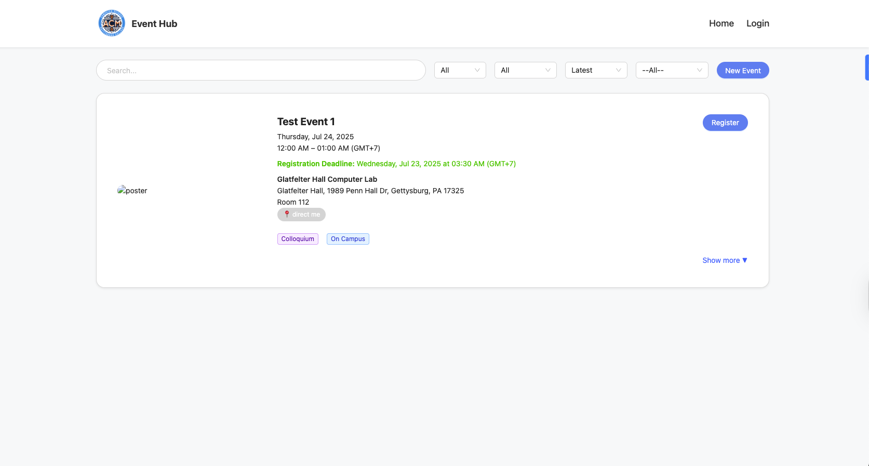Create a New Event
The height and width of the screenshot is (466, 869).
(743, 71)
